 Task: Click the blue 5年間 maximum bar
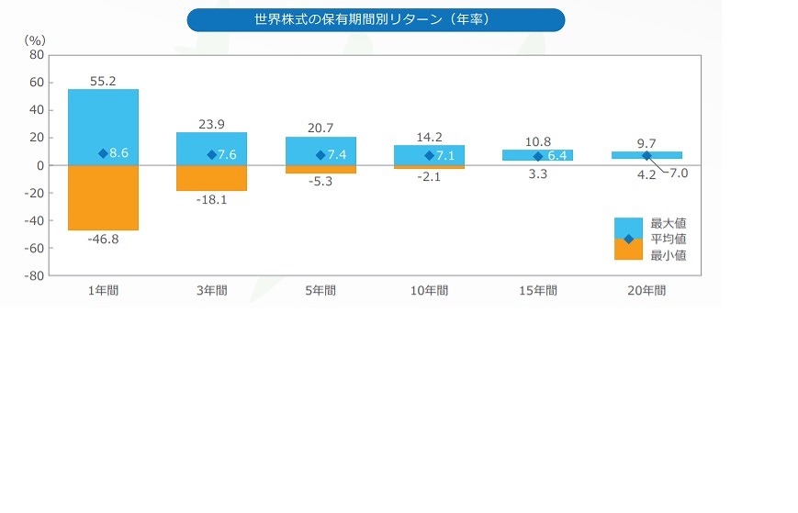pos(320,145)
